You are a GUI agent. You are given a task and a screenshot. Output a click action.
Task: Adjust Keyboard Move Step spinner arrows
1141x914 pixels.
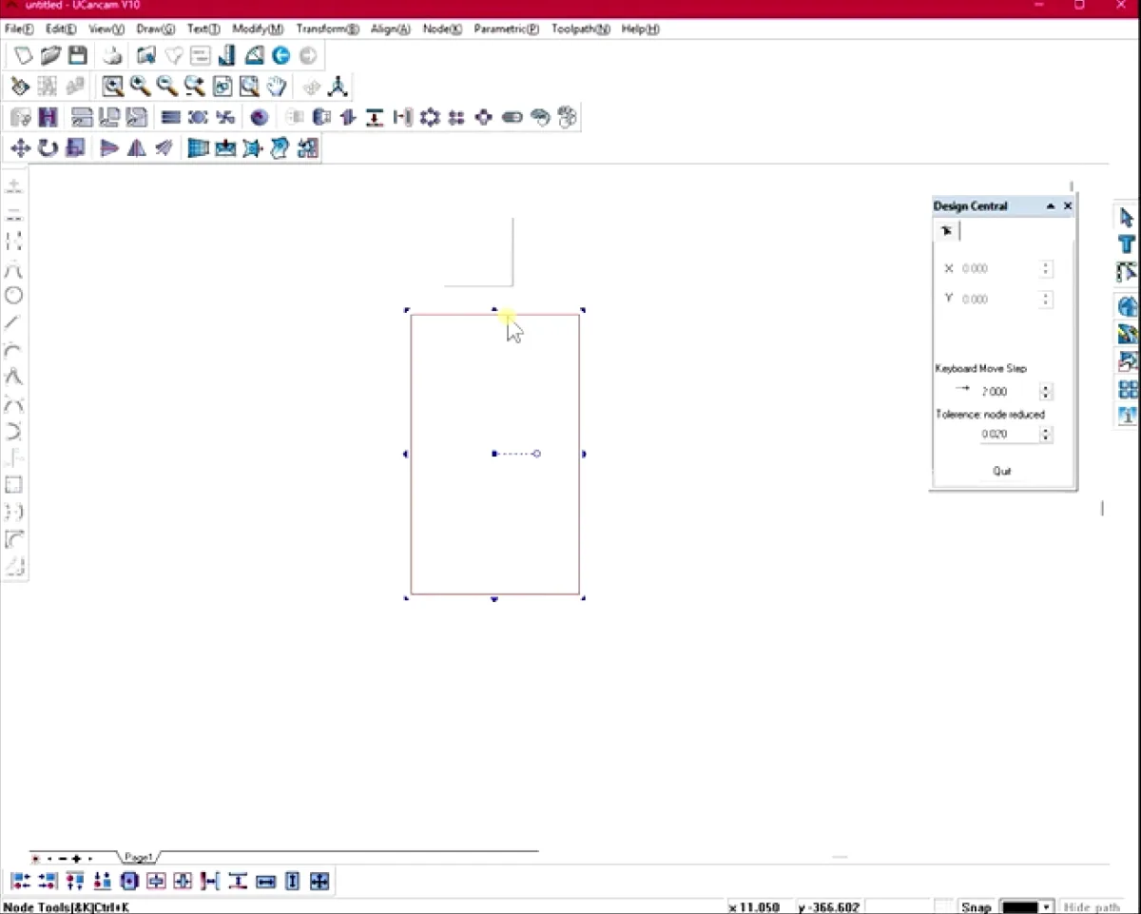pos(1046,392)
